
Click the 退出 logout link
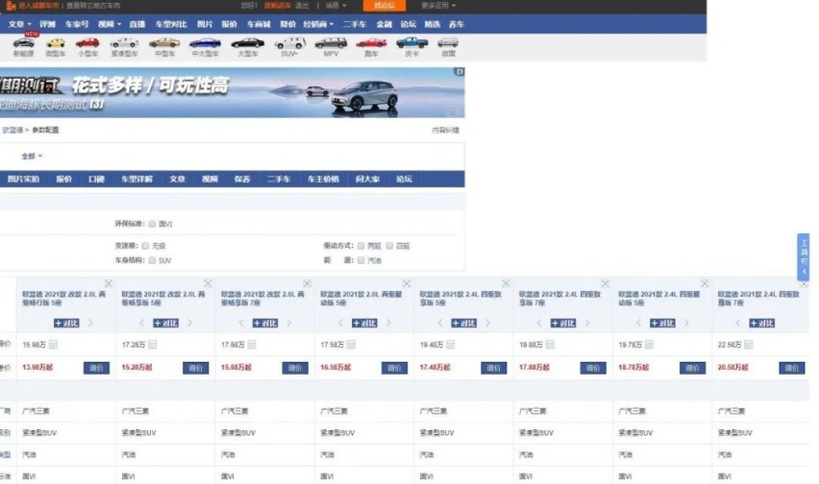tap(302, 5)
